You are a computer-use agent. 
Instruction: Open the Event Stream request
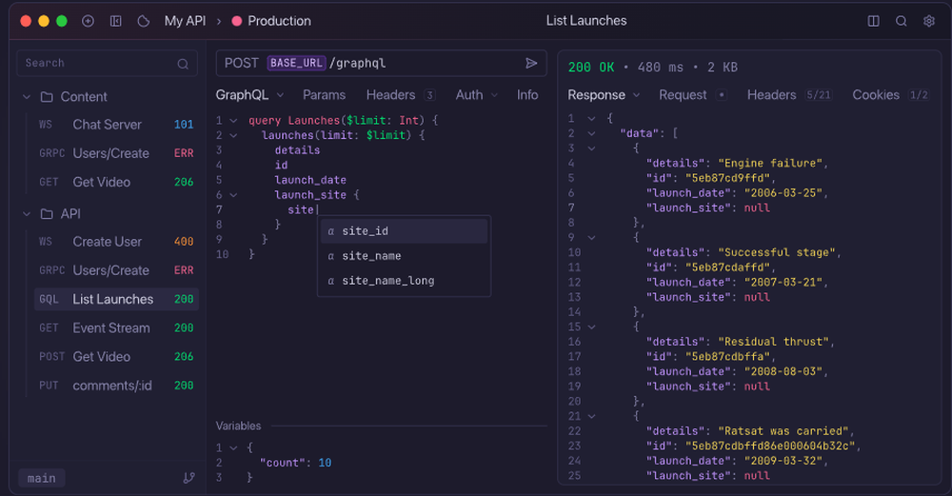[x=111, y=327]
